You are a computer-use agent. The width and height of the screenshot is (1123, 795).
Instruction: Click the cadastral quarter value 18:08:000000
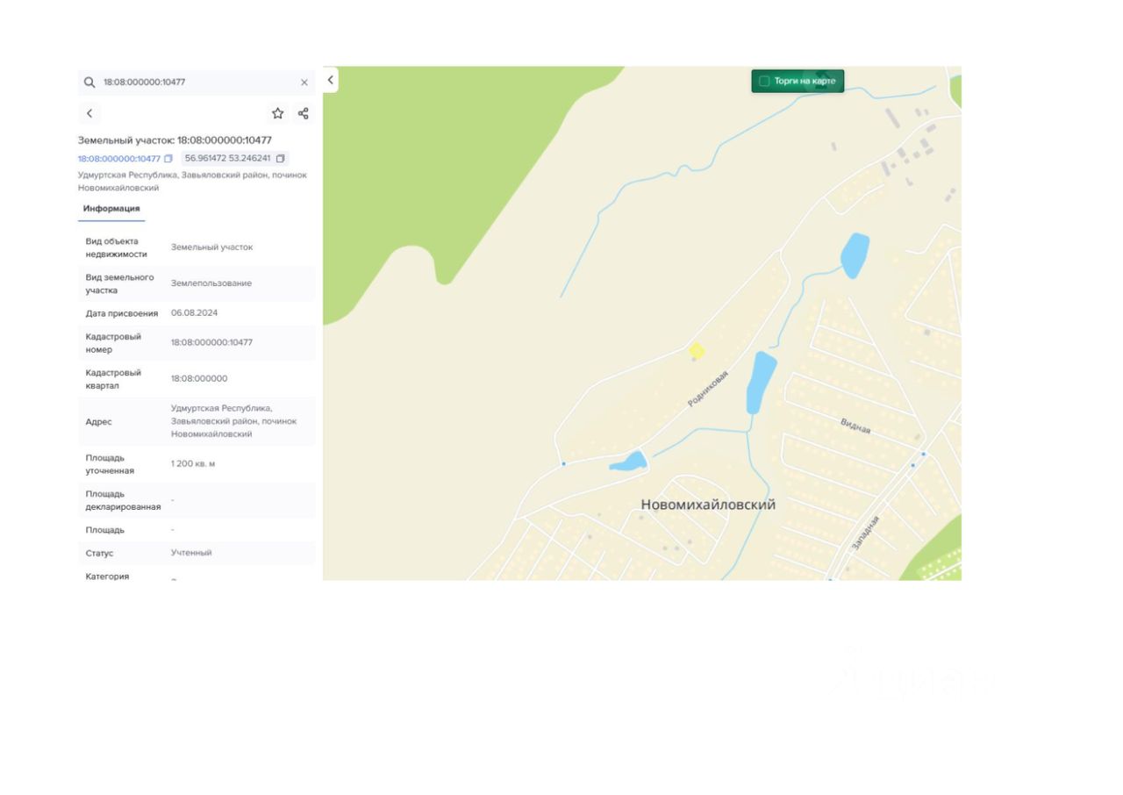pyautogui.click(x=199, y=379)
